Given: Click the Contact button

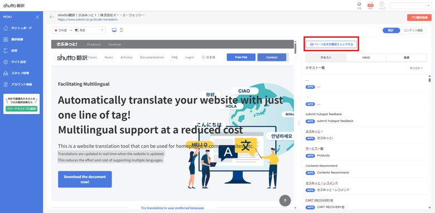Looking at the screenshot, I should click(272, 57).
